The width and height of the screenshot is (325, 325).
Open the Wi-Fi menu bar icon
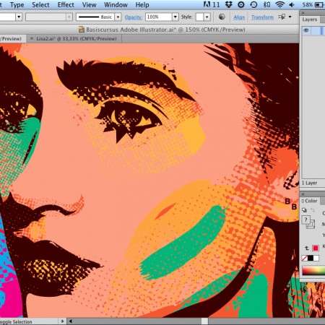[279, 4]
